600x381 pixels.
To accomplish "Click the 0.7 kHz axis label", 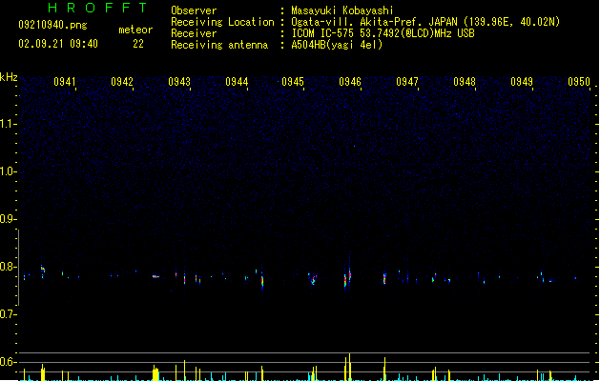I will (8, 314).
